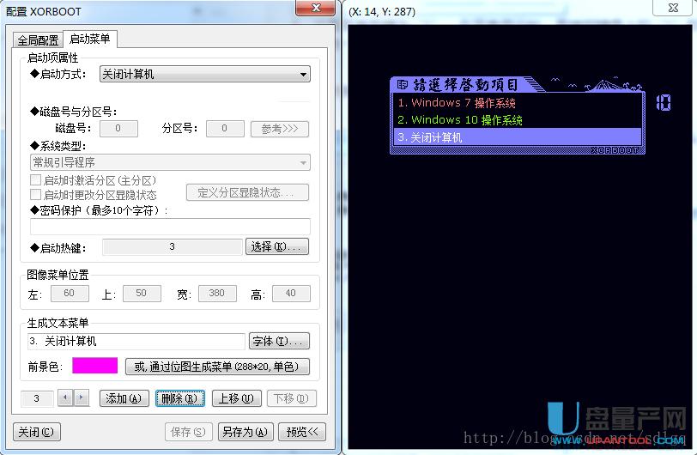697x455 pixels.
Task: Select preview entry 2. Windows 10 操作系统
Action: click(x=518, y=120)
